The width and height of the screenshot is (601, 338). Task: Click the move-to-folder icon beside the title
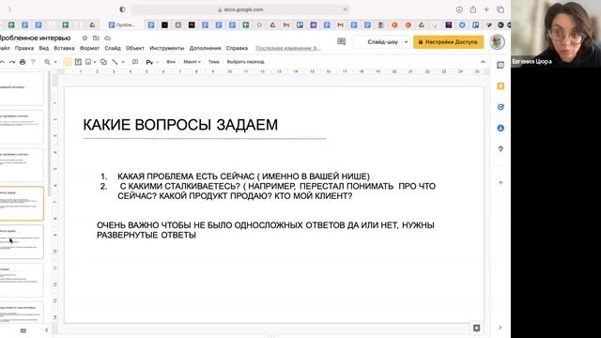96,38
